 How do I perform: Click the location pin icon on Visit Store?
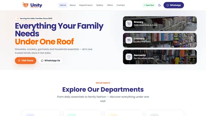19,61
